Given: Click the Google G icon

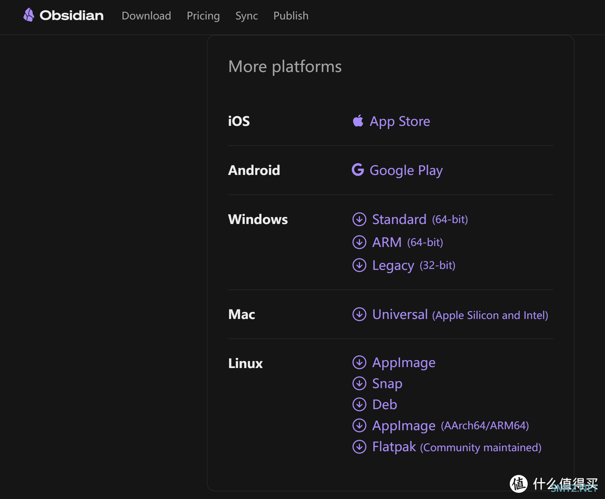Looking at the screenshot, I should (358, 170).
